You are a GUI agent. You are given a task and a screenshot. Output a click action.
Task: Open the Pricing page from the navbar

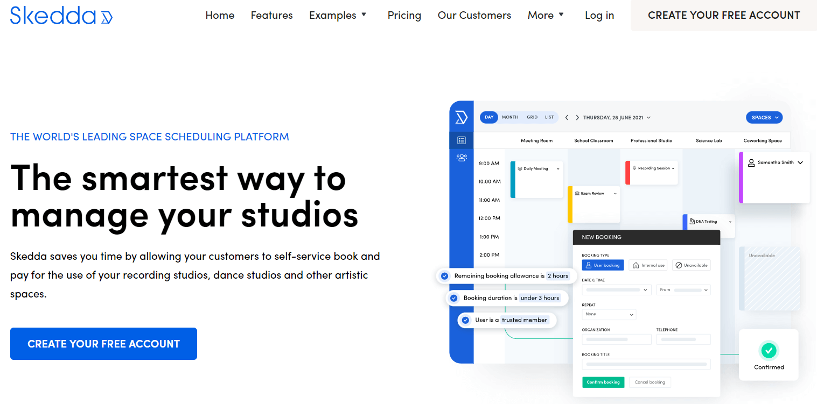[x=404, y=15]
